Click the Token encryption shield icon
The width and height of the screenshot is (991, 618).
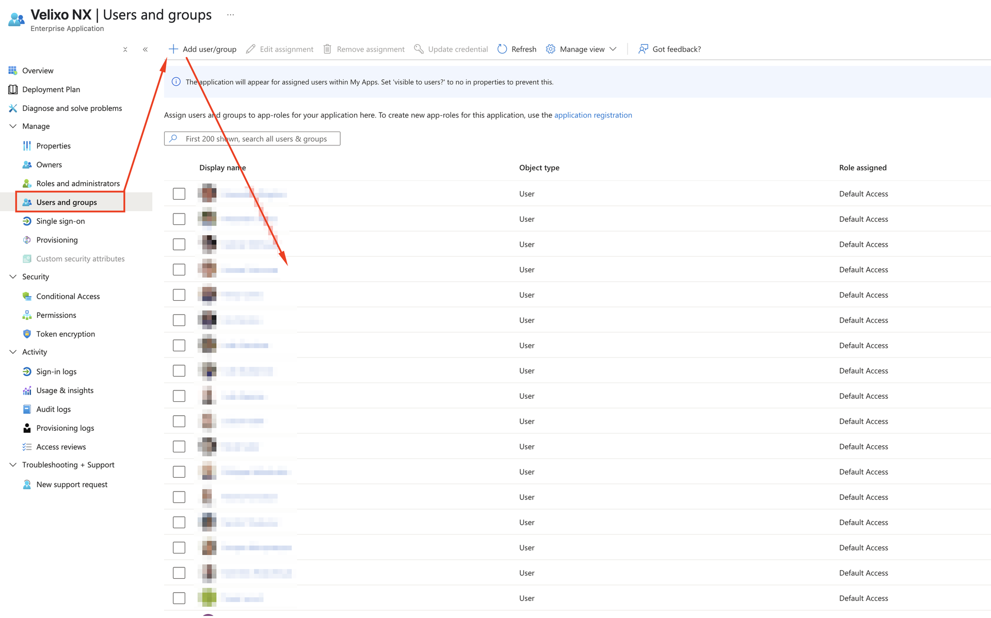(27, 334)
